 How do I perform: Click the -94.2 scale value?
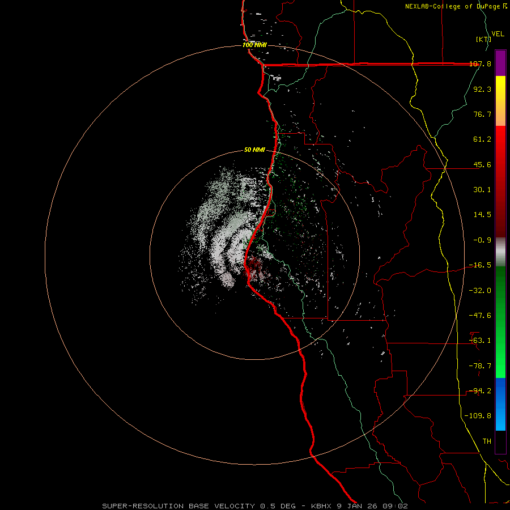point(480,391)
